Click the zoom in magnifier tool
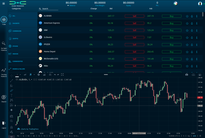The height and width of the screenshot is (138, 205). click(x=12, y=121)
